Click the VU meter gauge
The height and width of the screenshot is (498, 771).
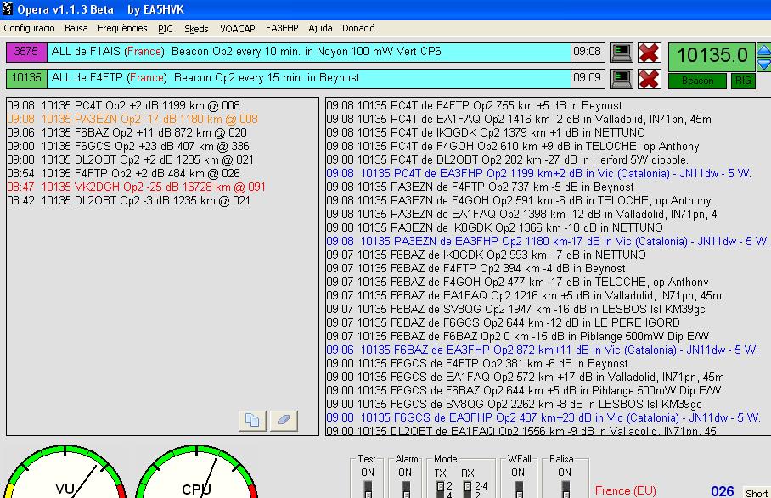coord(65,475)
